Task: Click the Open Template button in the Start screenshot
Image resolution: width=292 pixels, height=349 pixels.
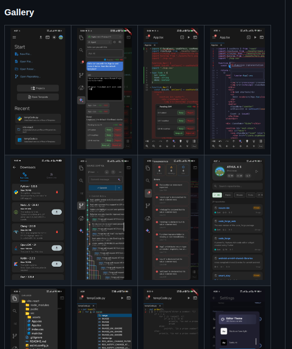Action: (38, 97)
